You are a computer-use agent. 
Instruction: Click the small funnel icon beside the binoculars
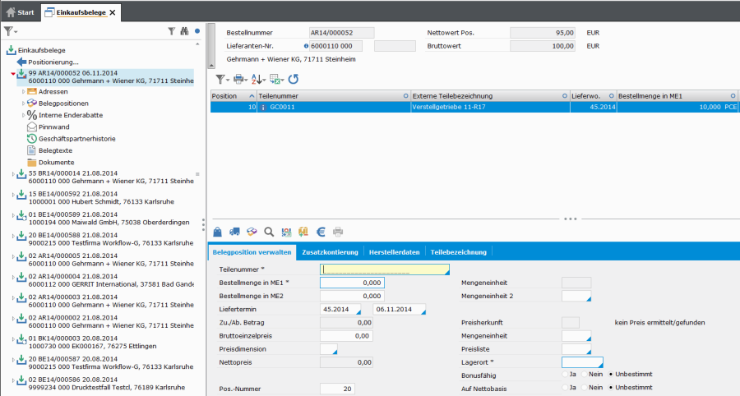171,31
